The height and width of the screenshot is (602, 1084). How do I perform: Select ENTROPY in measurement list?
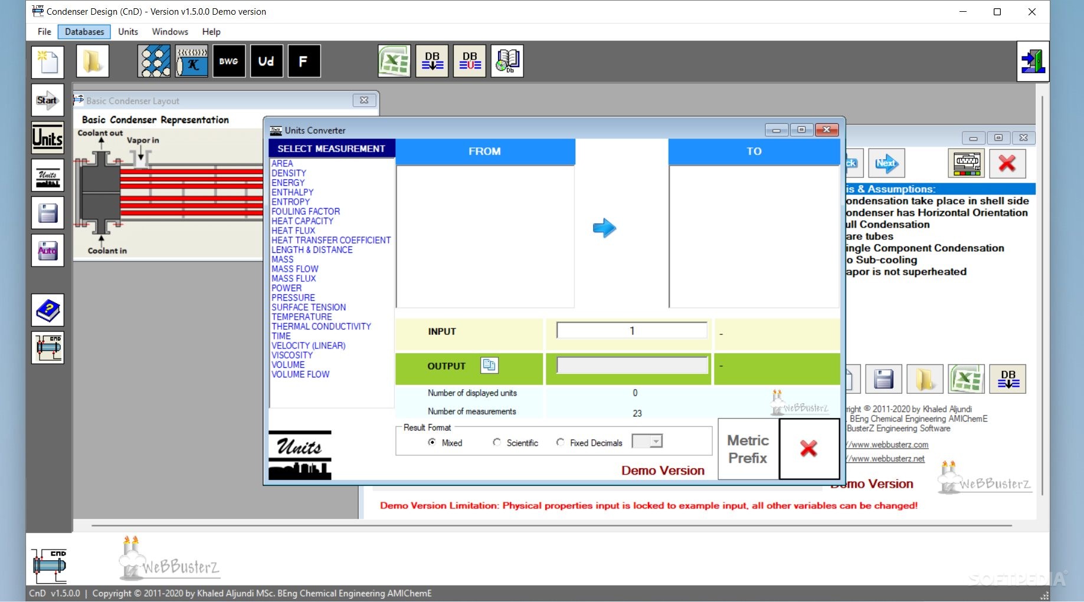point(290,202)
